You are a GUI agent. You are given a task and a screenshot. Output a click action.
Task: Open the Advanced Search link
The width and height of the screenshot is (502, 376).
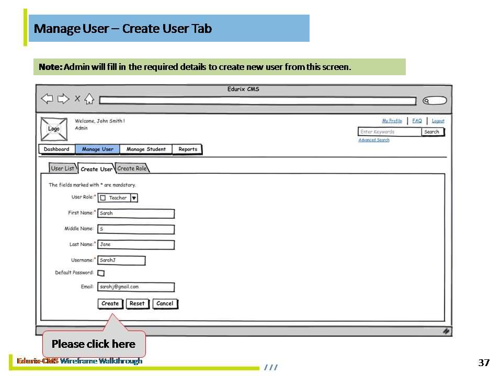tap(374, 140)
